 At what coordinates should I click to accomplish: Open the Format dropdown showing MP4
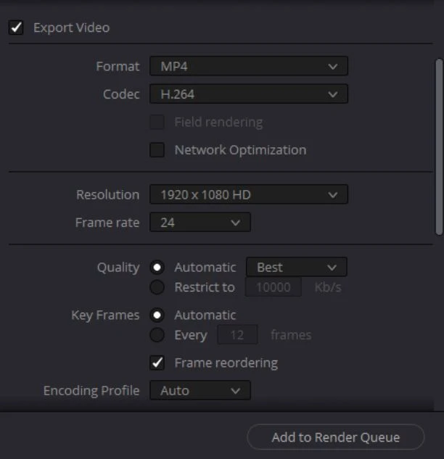coord(248,67)
